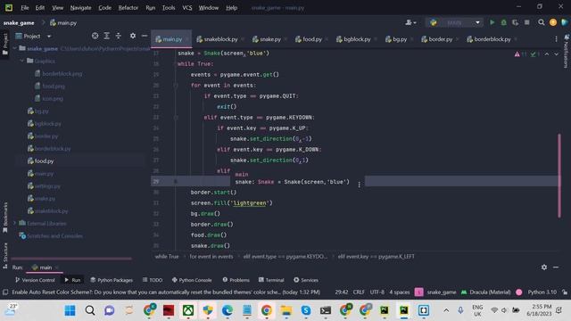Toggle the tool windows quick access button
Screen dimensions: 571x321
pyautogui.click(x=5, y=292)
